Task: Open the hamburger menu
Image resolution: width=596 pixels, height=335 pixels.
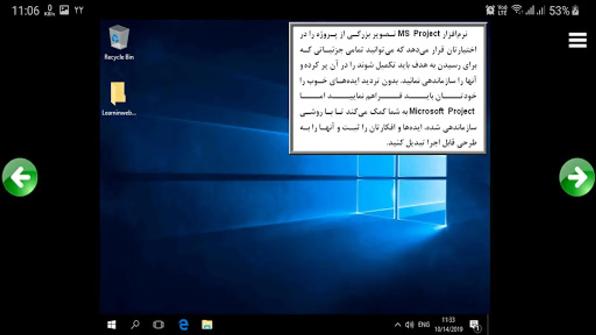Action: coord(578,40)
